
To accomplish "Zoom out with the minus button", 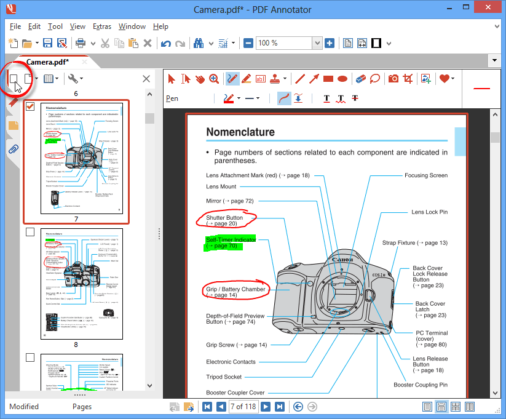I will (248, 43).
